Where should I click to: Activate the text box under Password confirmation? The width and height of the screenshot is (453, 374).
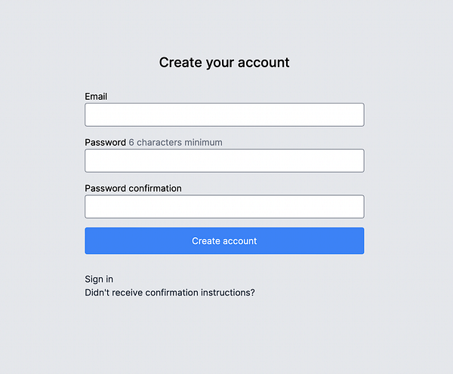click(224, 207)
